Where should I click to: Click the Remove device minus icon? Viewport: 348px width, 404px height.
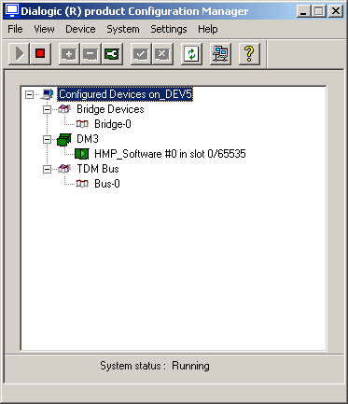click(x=90, y=54)
